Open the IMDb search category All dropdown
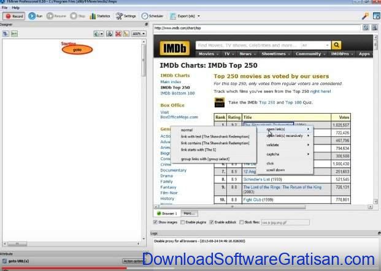This screenshot has width=381, height=271. pos(315,45)
